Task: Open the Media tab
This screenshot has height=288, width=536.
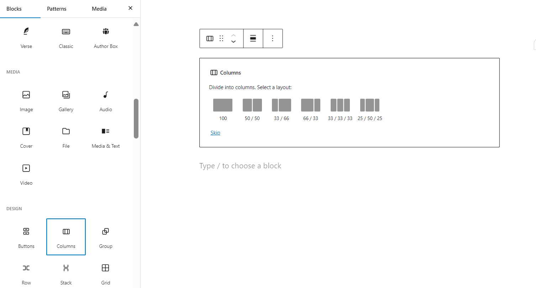Action: (99, 9)
